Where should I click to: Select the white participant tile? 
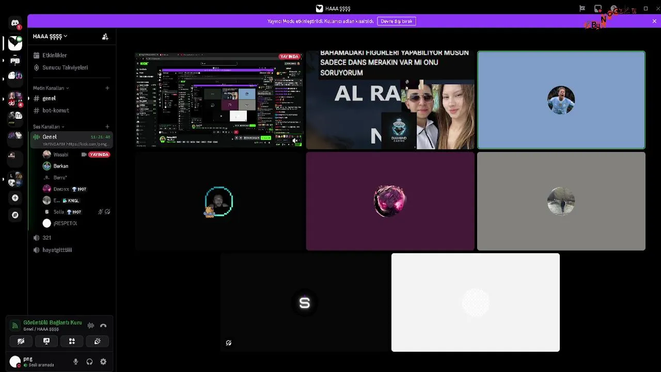tap(476, 302)
